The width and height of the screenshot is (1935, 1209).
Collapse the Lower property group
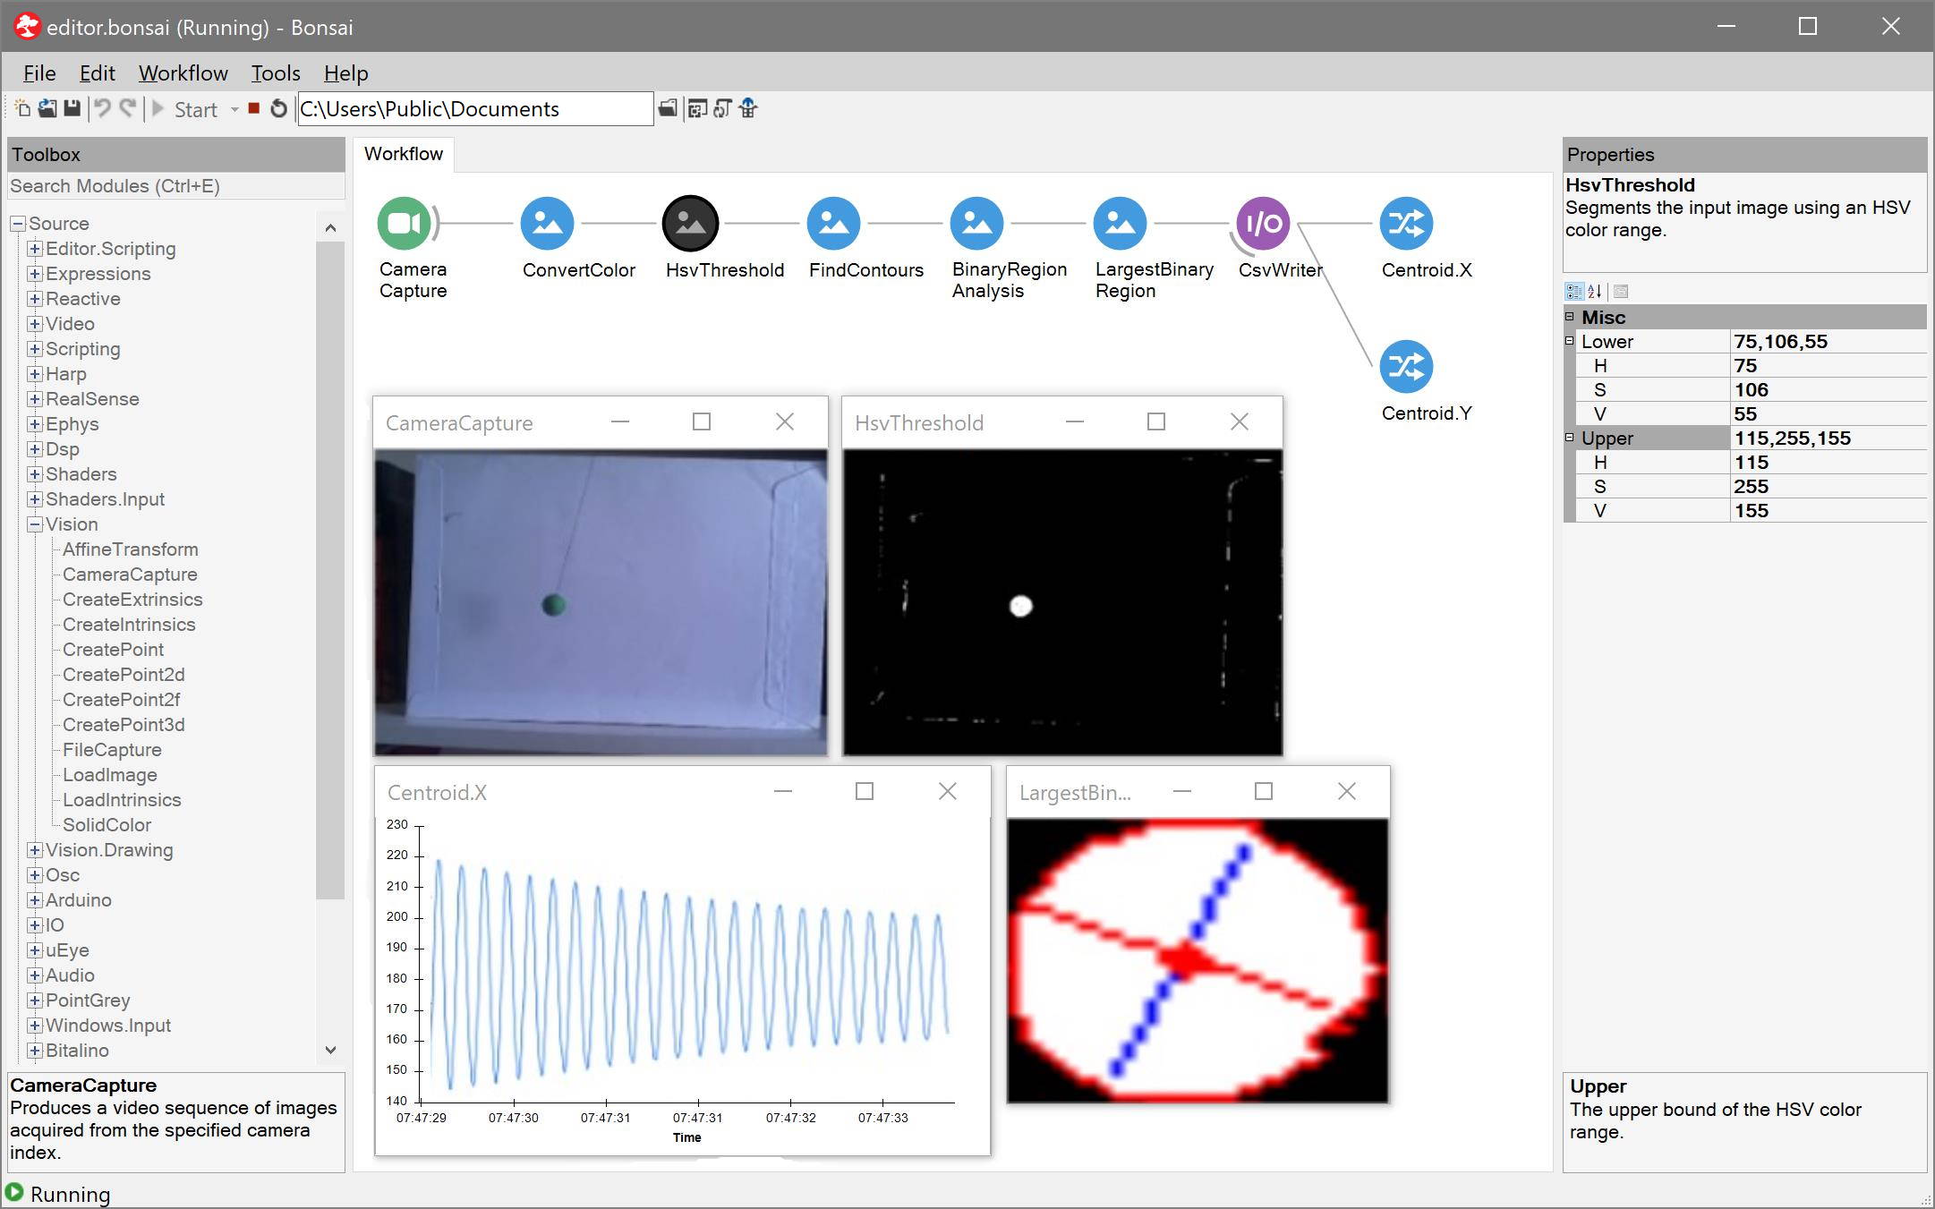point(1570,341)
